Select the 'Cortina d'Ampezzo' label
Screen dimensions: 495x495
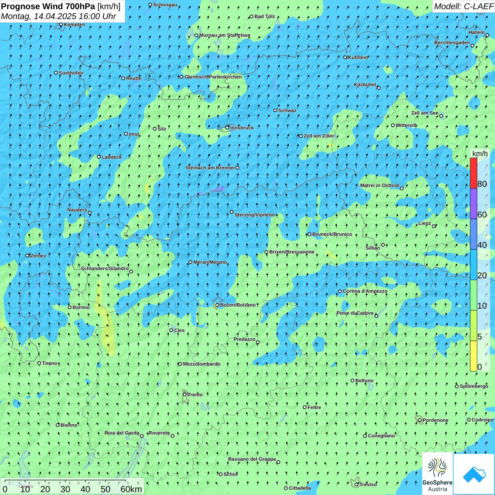pyautogui.click(x=365, y=291)
